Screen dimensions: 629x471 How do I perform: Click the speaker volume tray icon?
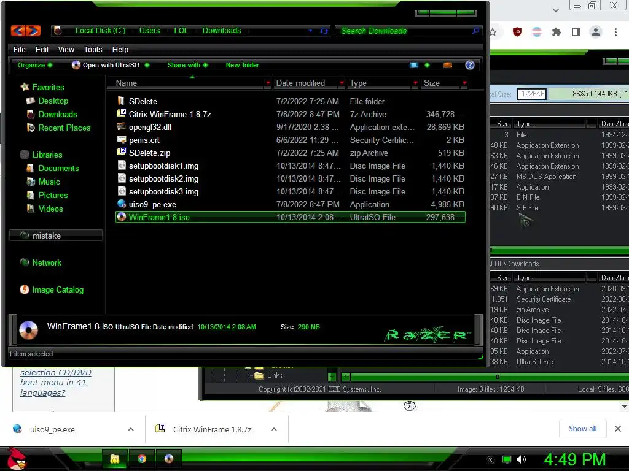[x=522, y=459]
